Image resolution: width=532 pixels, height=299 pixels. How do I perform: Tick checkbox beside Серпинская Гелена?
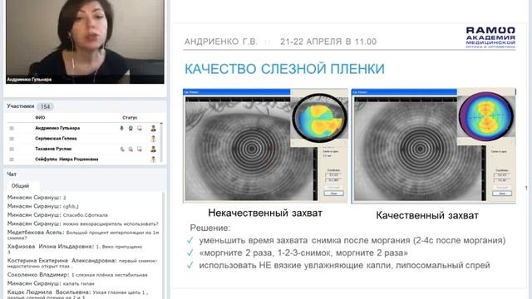[12, 139]
